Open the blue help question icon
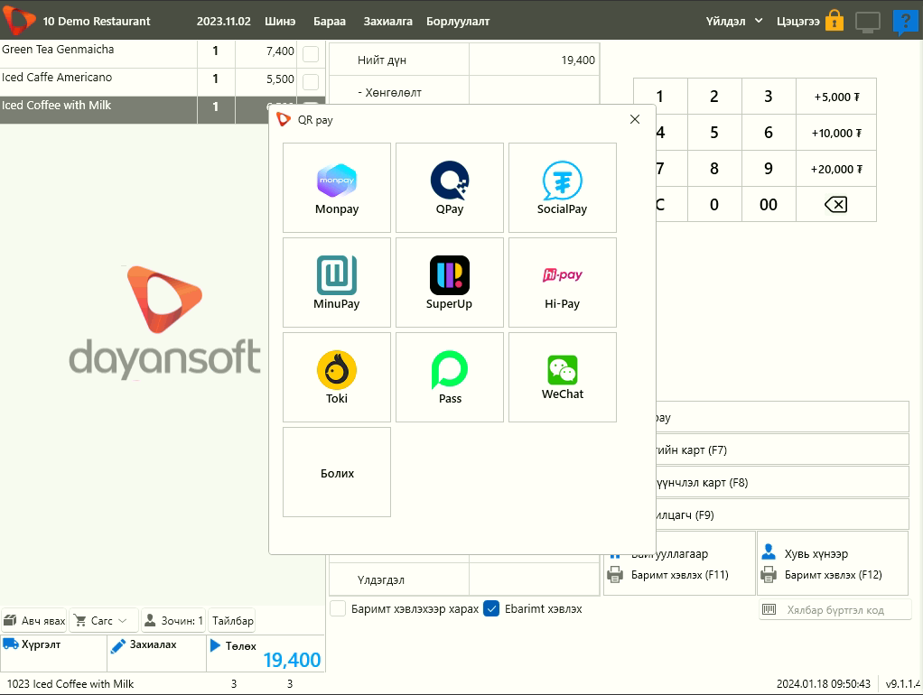923x695 pixels. tap(905, 22)
